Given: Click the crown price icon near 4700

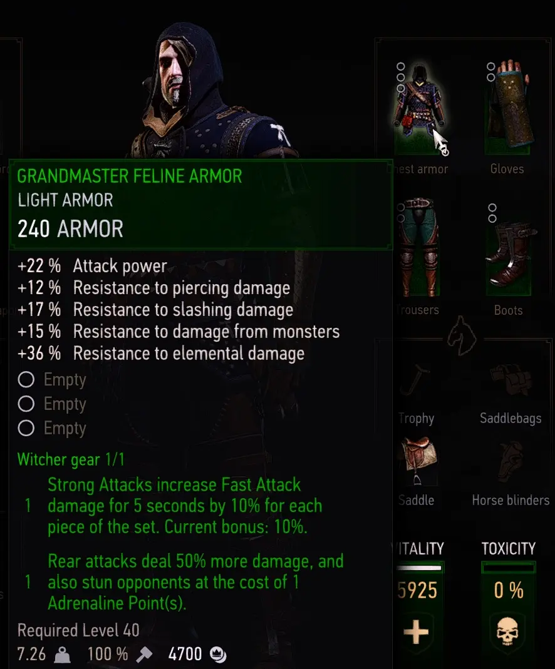Looking at the screenshot, I should coord(218,654).
